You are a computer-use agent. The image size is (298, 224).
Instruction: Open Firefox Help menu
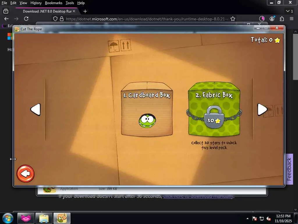click(81, 3)
